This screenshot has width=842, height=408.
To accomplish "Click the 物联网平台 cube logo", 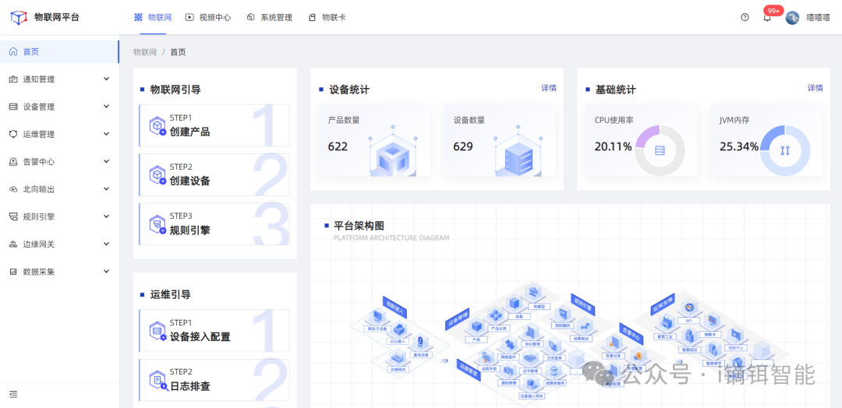I will [x=17, y=16].
